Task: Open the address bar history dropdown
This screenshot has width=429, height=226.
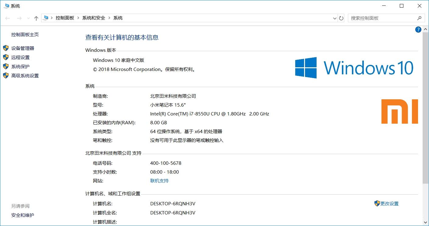Action: pyautogui.click(x=335, y=18)
